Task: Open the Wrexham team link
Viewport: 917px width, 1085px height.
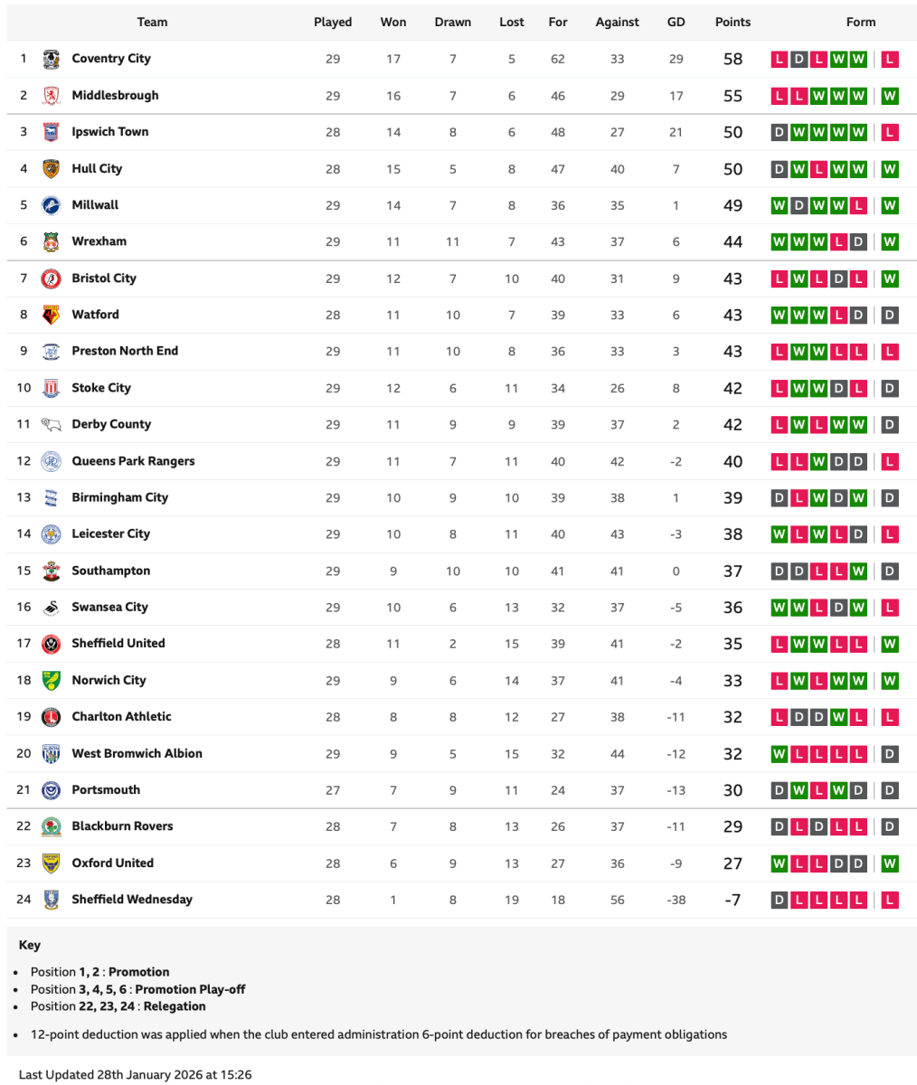Action: point(99,241)
